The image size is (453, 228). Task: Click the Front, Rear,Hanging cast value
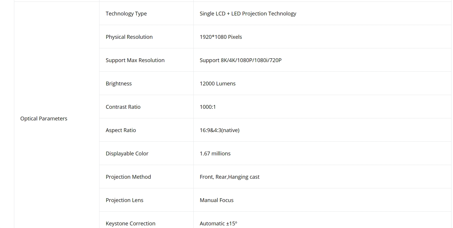tap(230, 177)
